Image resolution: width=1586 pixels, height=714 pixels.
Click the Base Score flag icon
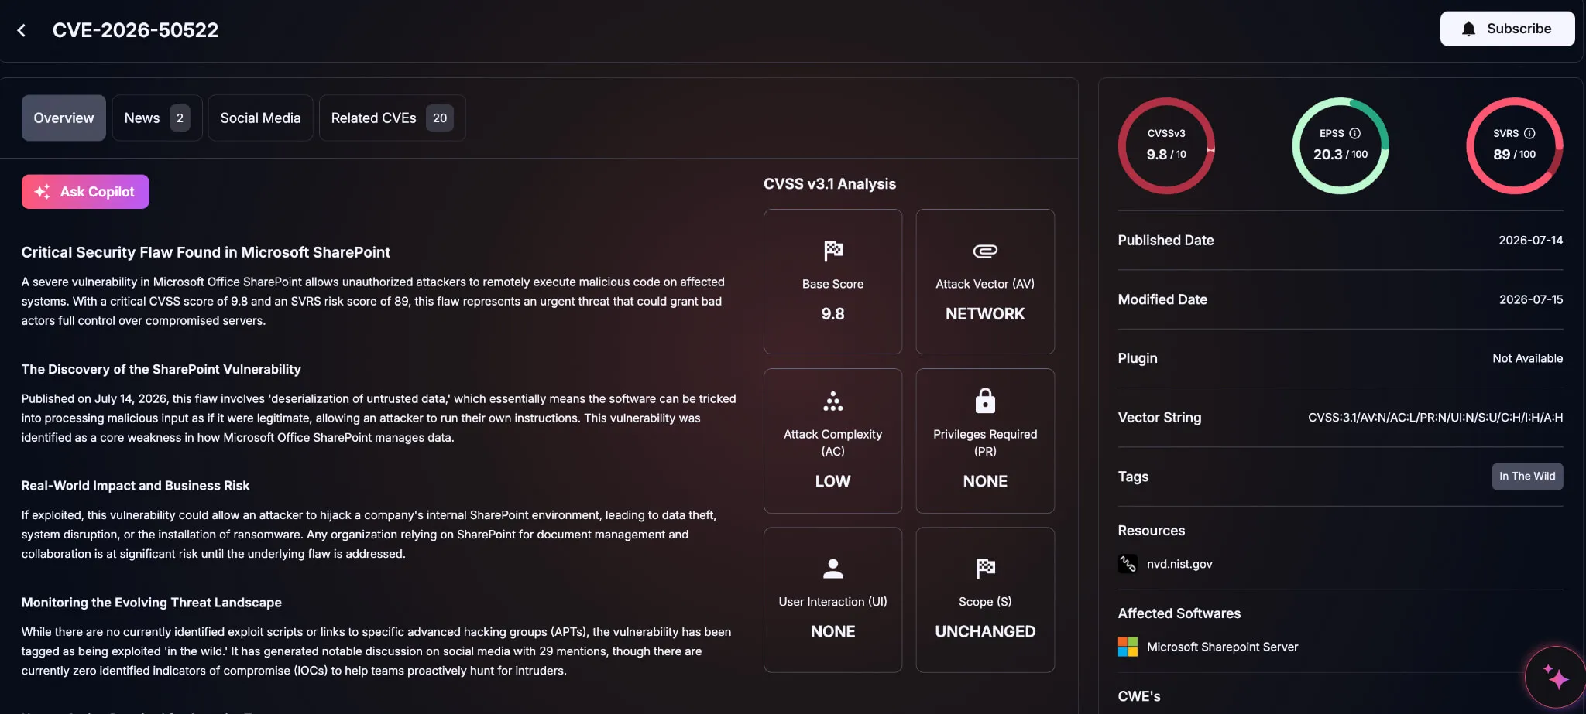(x=832, y=251)
